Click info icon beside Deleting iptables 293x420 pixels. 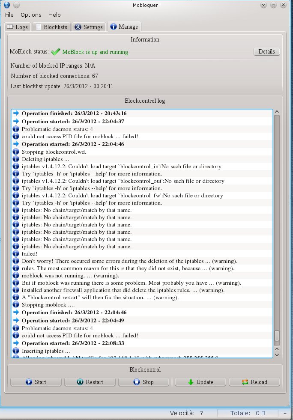tap(16, 159)
